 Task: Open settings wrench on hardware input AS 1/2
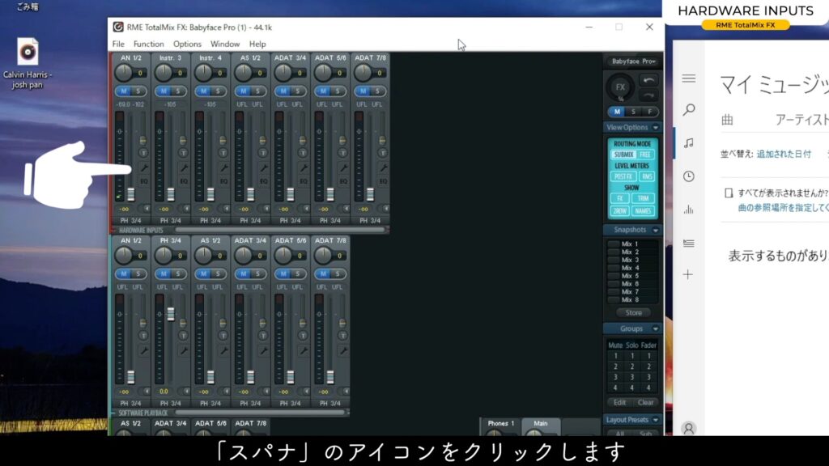[x=263, y=168]
